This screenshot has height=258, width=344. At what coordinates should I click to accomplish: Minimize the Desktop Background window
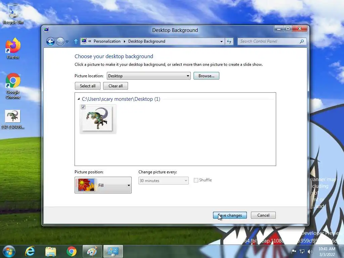coord(278,29)
